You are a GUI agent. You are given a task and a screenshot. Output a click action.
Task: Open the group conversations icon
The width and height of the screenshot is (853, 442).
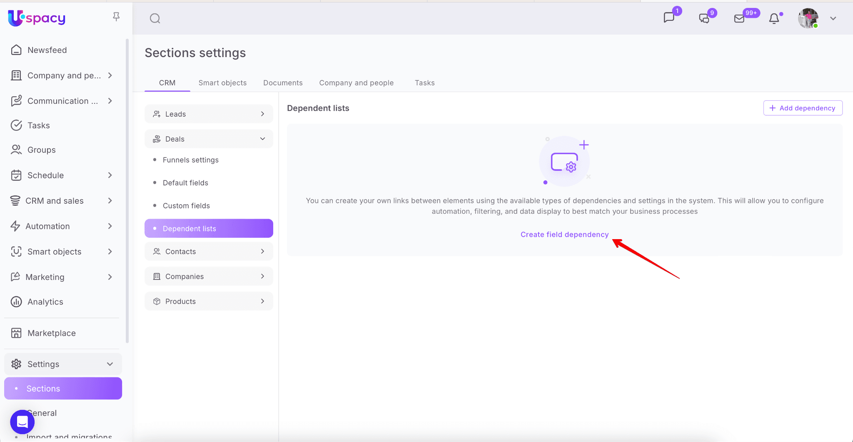(x=704, y=18)
